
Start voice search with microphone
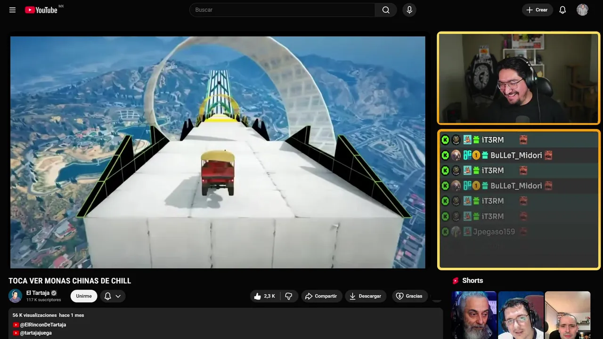pyautogui.click(x=409, y=10)
